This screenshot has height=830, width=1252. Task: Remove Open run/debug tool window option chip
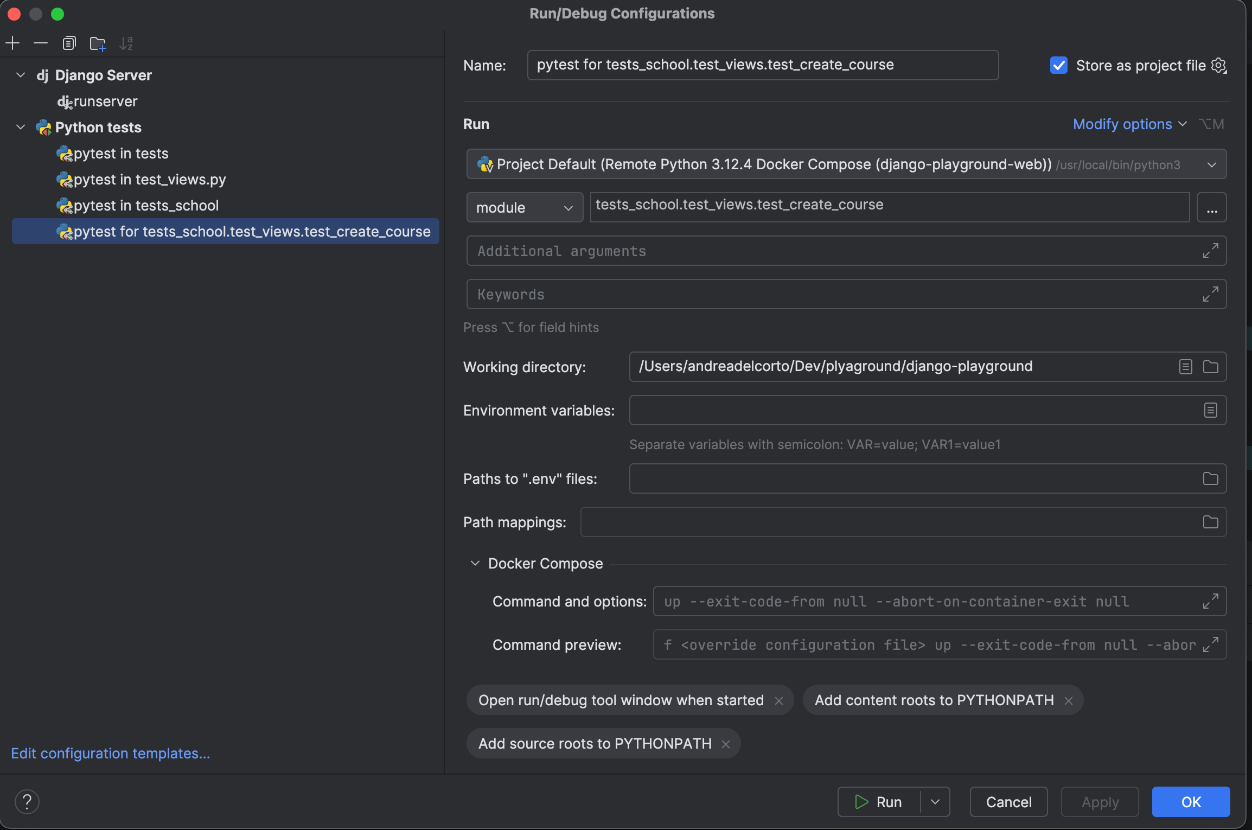779,700
